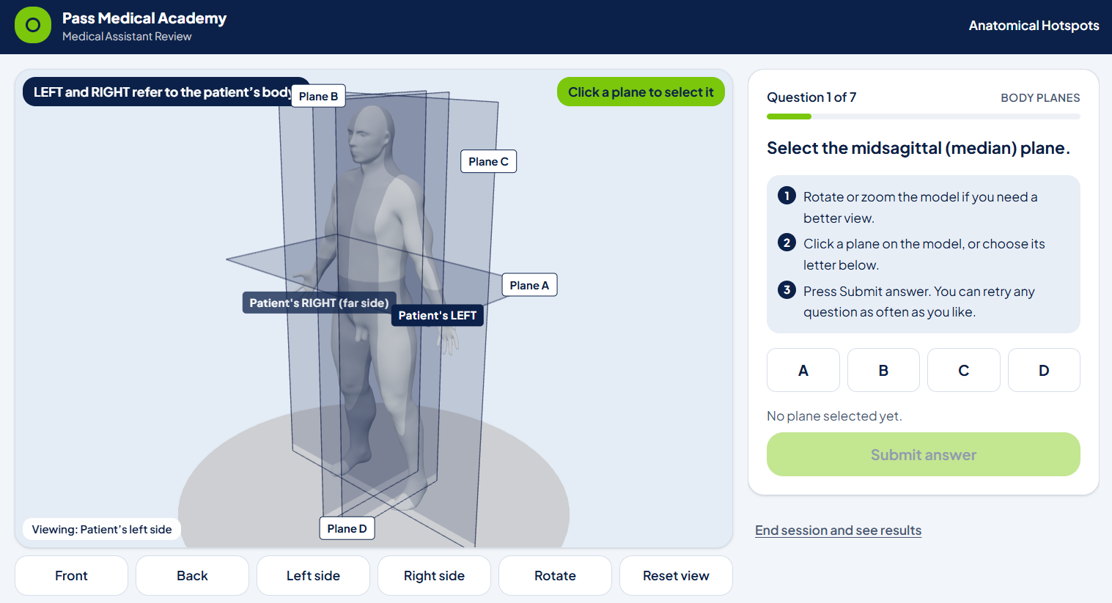Click the Viewing: Patient's left side indicator
Screen dimensions: 1112x603
(102, 529)
